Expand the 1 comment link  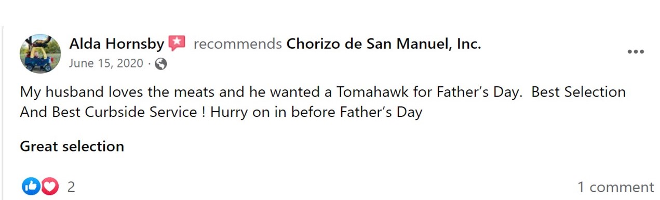tap(616, 187)
